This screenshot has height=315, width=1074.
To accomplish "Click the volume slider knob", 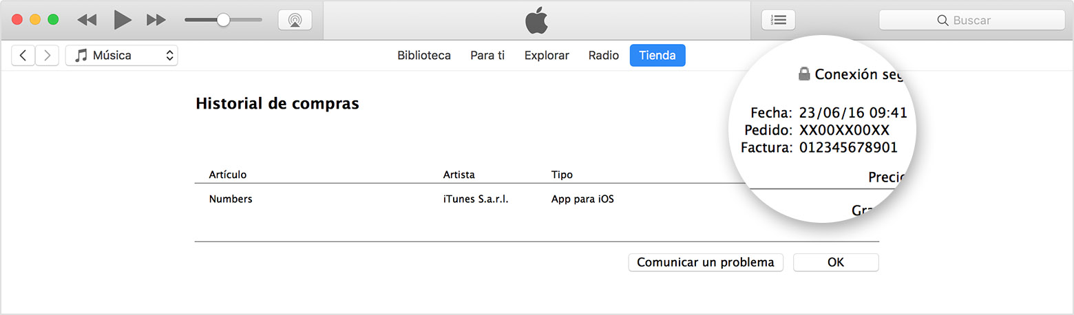I will pos(223,20).
